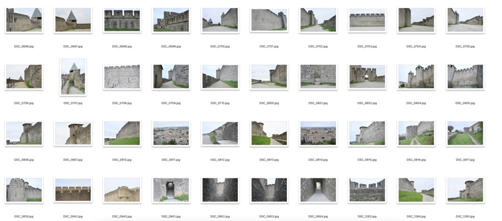This screenshot has width=502, height=221.
Task: Click the file name DSC_0954.jpg
Action: 318,217
